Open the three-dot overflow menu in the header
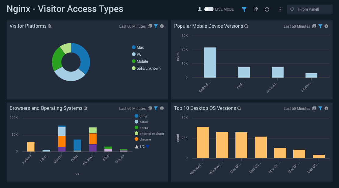Screen dimensions: 339x188 [x=280, y=9]
